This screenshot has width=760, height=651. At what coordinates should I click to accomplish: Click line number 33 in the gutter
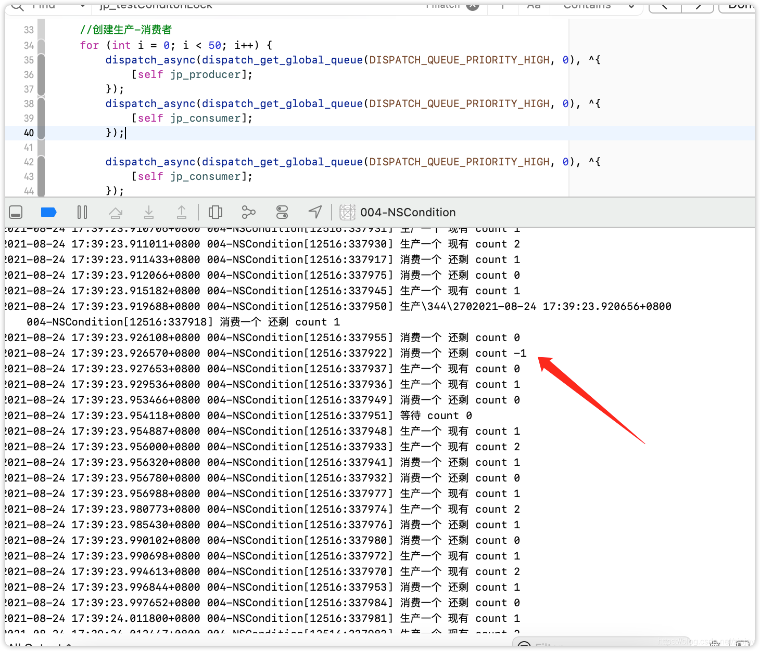click(29, 30)
